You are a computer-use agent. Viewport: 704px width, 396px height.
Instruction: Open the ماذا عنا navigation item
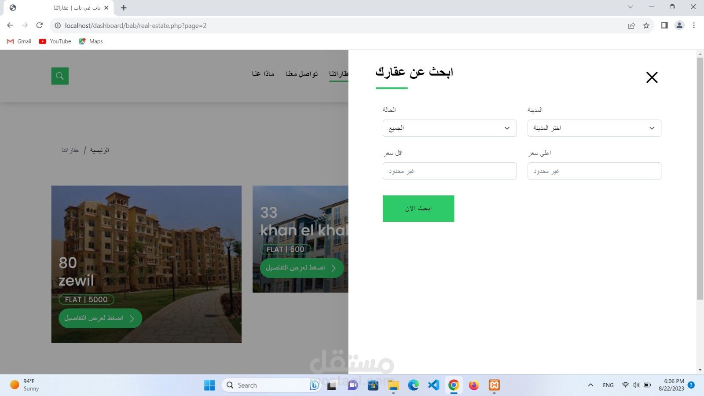(263, 73)
